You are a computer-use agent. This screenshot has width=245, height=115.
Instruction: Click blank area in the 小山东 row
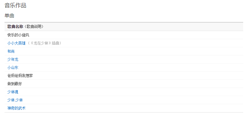coord(125,67)
